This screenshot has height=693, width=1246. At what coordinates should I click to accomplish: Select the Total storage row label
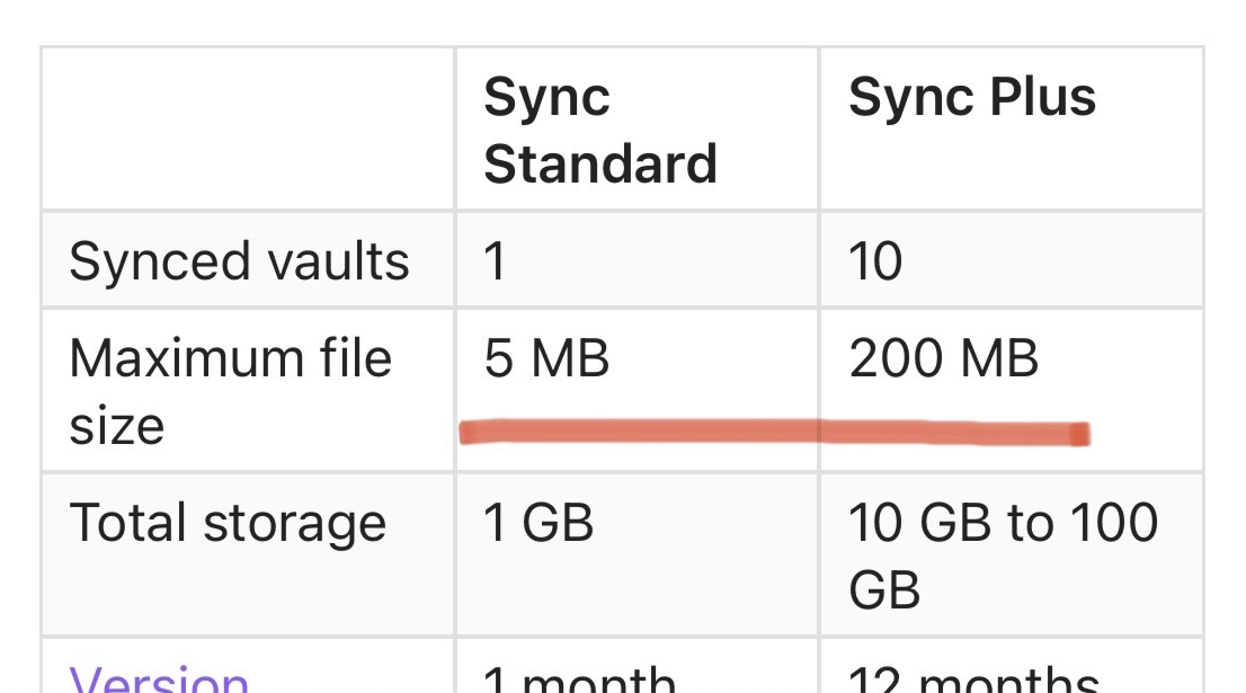[x=228, y=523]
